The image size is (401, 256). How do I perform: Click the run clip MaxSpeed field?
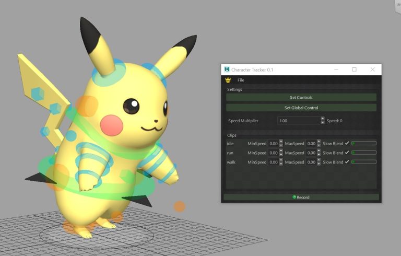click(311, 153)
